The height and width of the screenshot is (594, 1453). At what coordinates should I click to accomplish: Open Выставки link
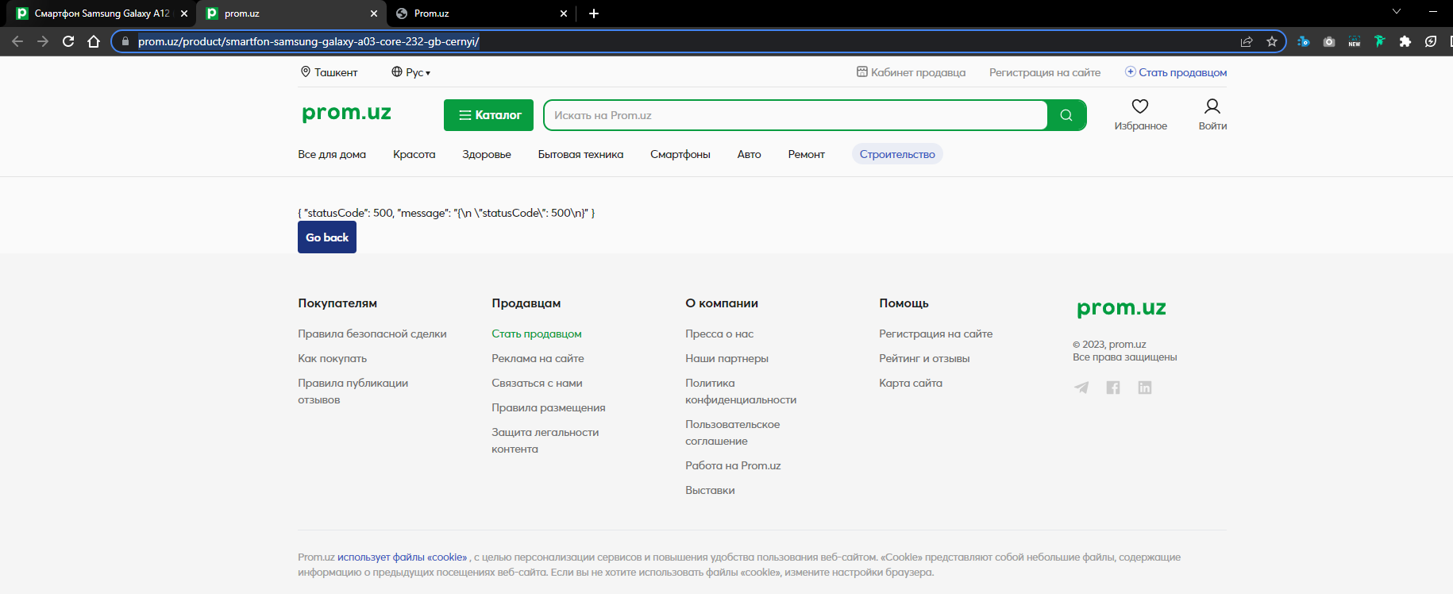(x=710, y=490)
